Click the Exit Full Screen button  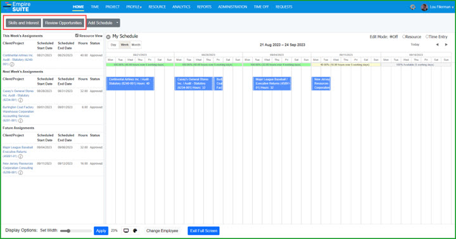pos(203,231)
